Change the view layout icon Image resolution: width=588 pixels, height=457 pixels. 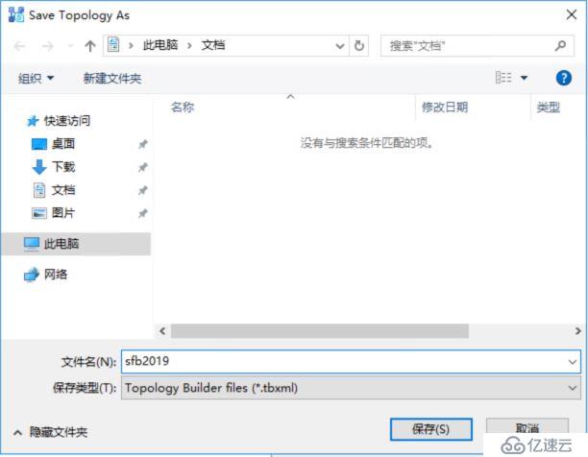coord(503,78)
